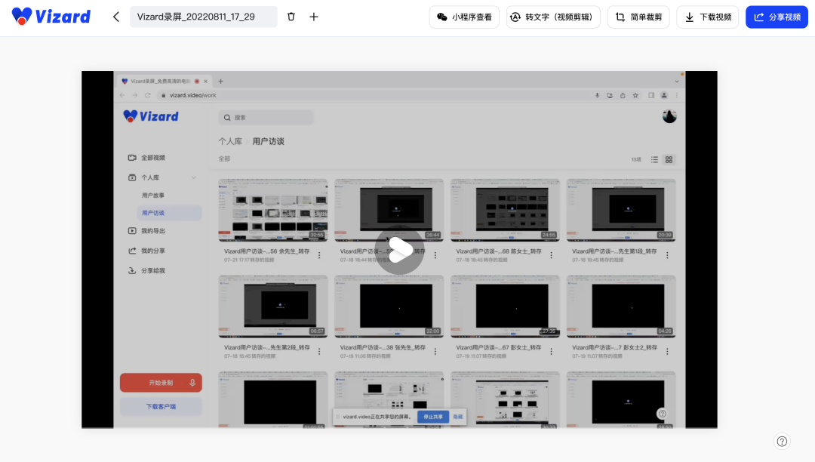Open help via the question mark icon
Image resolution: width=815 pixels, height=462 pixels.
tap(782, 441)
